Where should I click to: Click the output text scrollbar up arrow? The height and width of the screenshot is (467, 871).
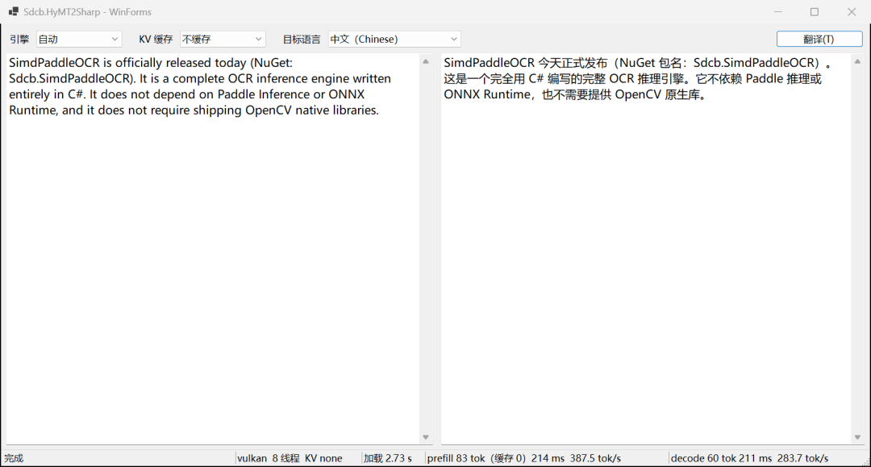point(857,61)
